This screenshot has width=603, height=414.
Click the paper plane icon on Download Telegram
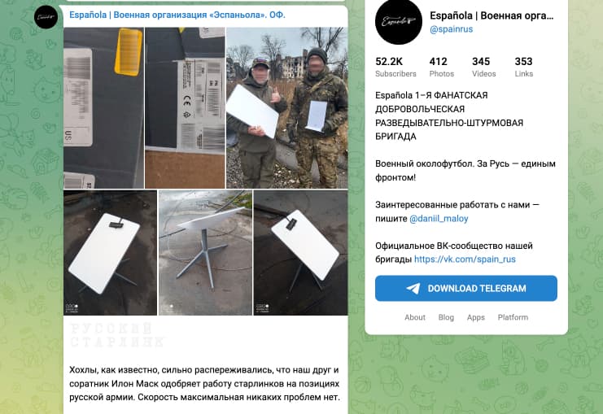(x=413, y=288)
